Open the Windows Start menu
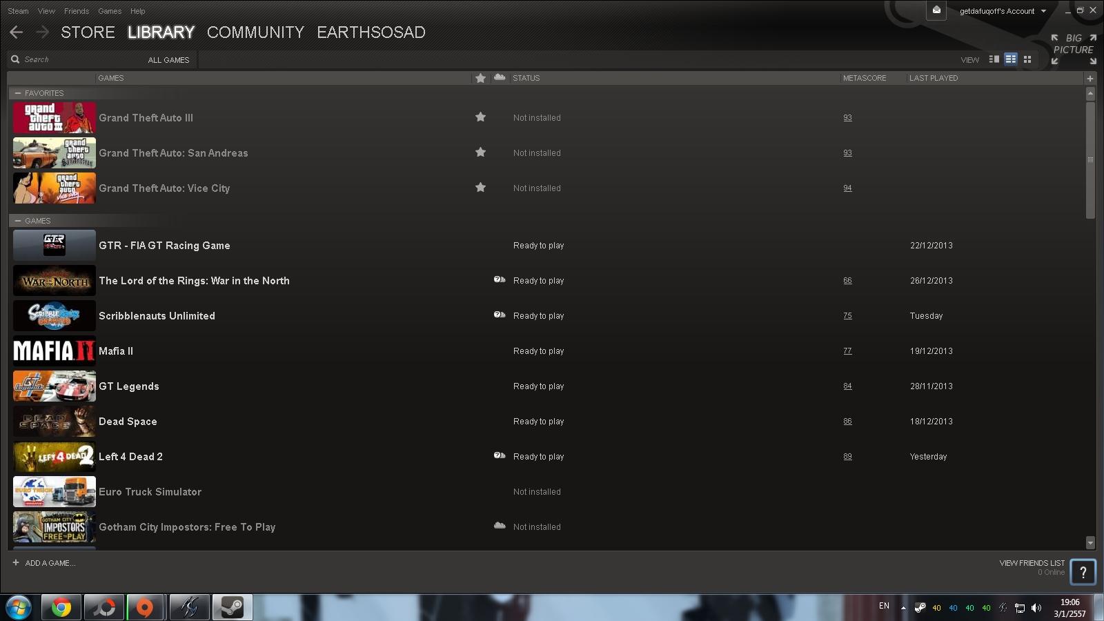The width and height of the screenshot is (1104, 621). [x=19, y=607]
